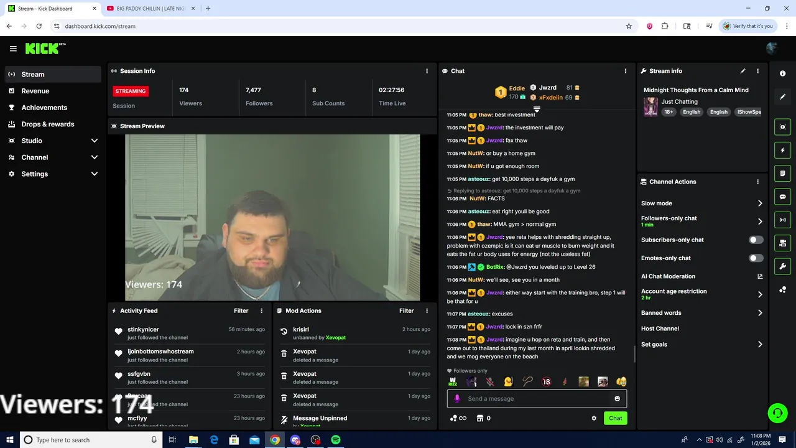The width and height of the screenshot is (796, 448).
Task: Open Followers-only chat options arrow
Action: [x=760, y=222]
